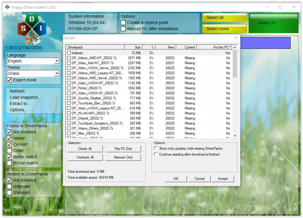The height and width of the screenshot is (218, 303).
Task: Click the driverpack list scrollbar thumb
Action: [x=235, y=64]
